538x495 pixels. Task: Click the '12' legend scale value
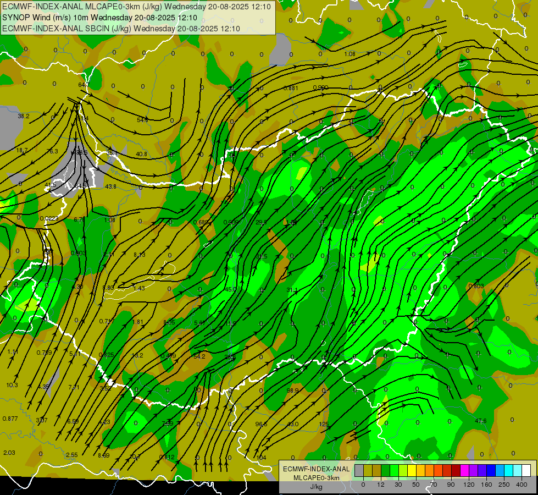point(380,485)
